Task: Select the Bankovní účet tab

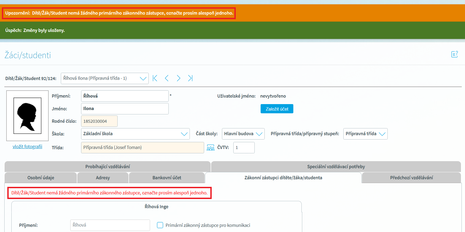Action: [167, 178]
